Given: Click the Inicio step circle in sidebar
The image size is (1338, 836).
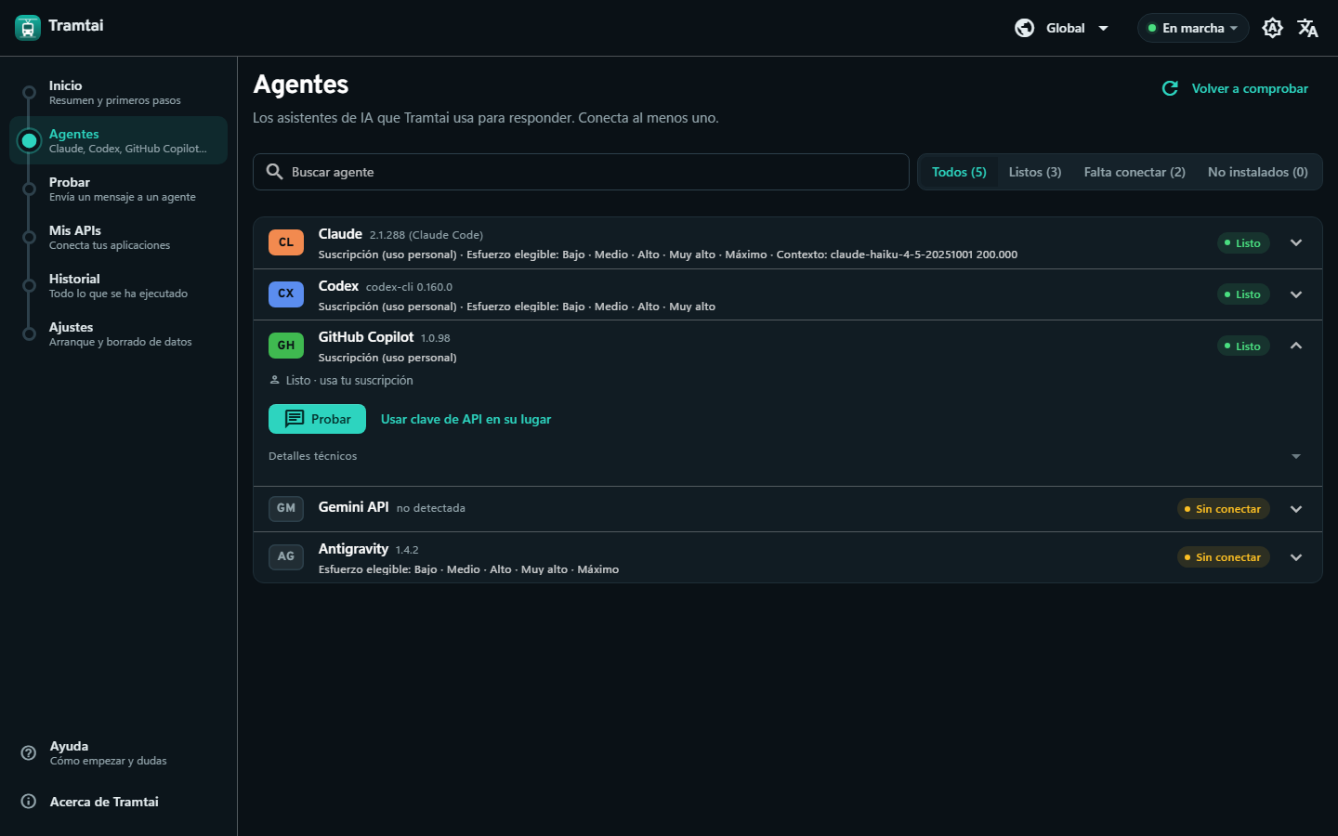Looking at the screenshot, I should click(30, 92).
